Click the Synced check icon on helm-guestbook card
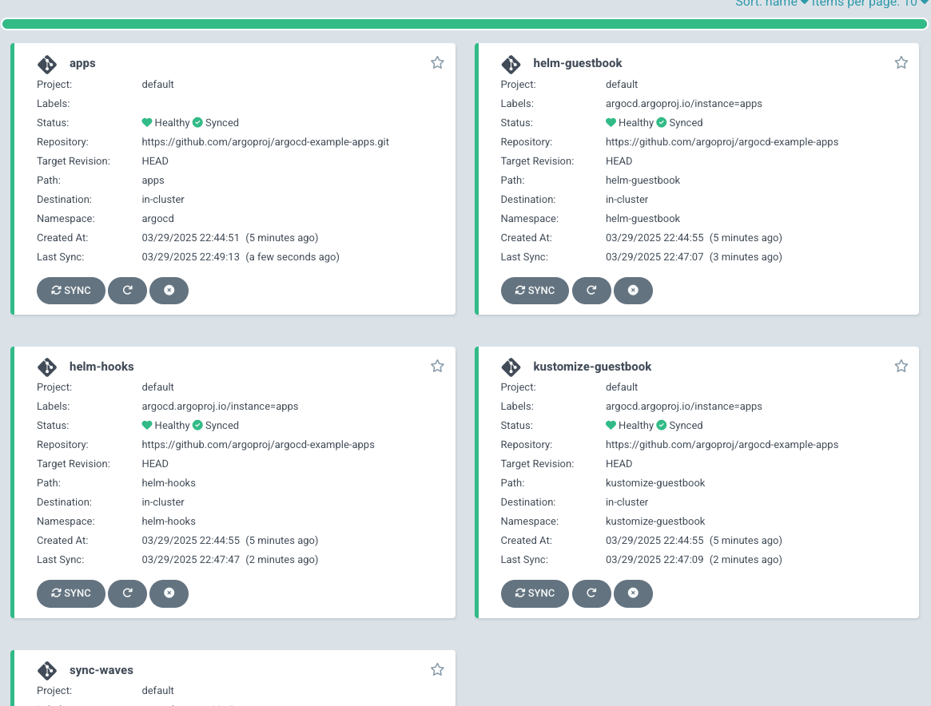 pyautogui.click(x=662, y=122)
